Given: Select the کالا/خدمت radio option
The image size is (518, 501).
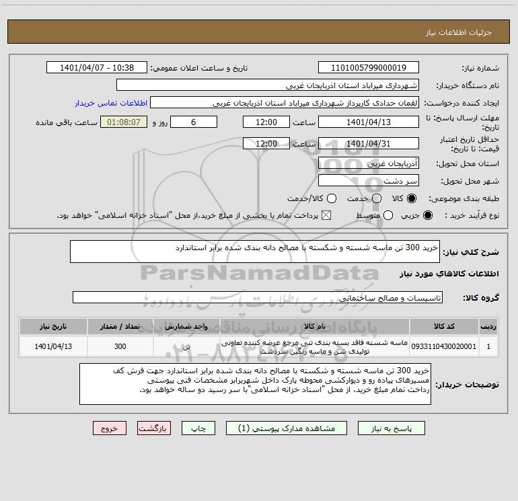Looking at the screenshot, I should 332,198.
